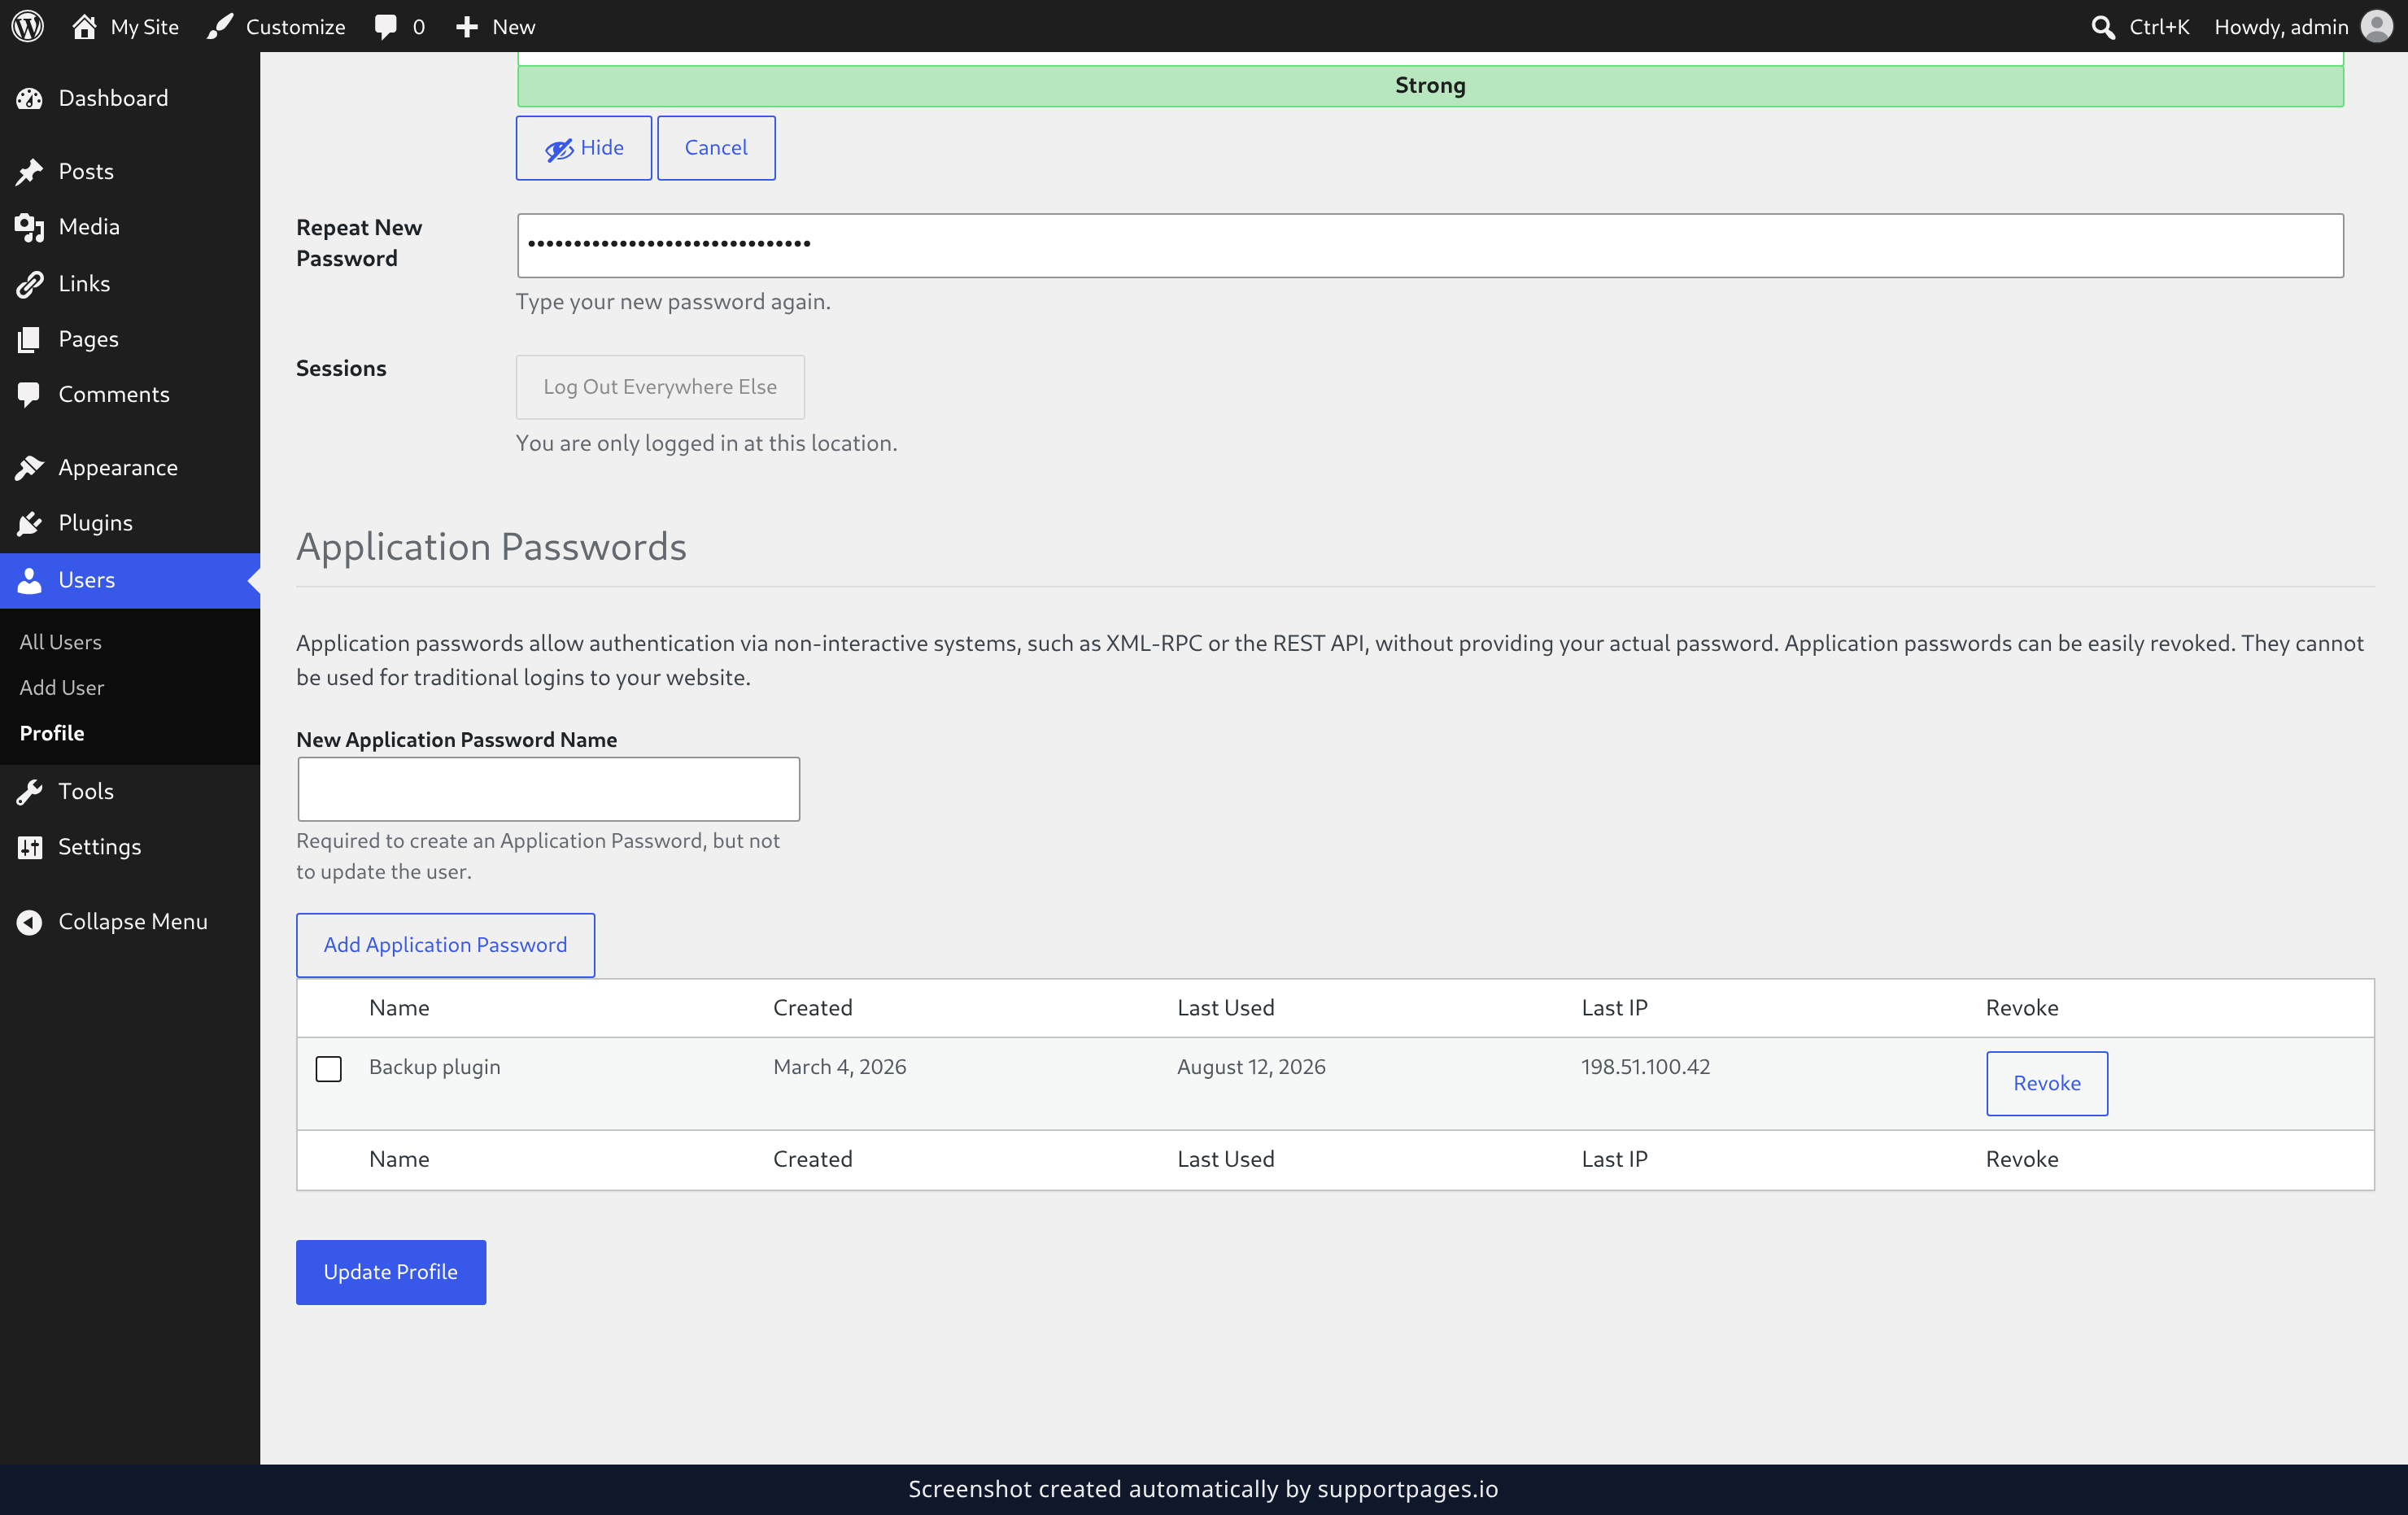
Task: Click Log Out Everywhere Else button
Action: 660,387
